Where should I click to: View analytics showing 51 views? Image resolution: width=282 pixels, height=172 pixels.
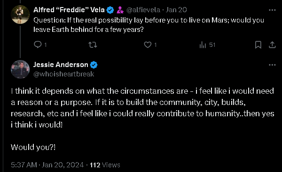[207, 45]
